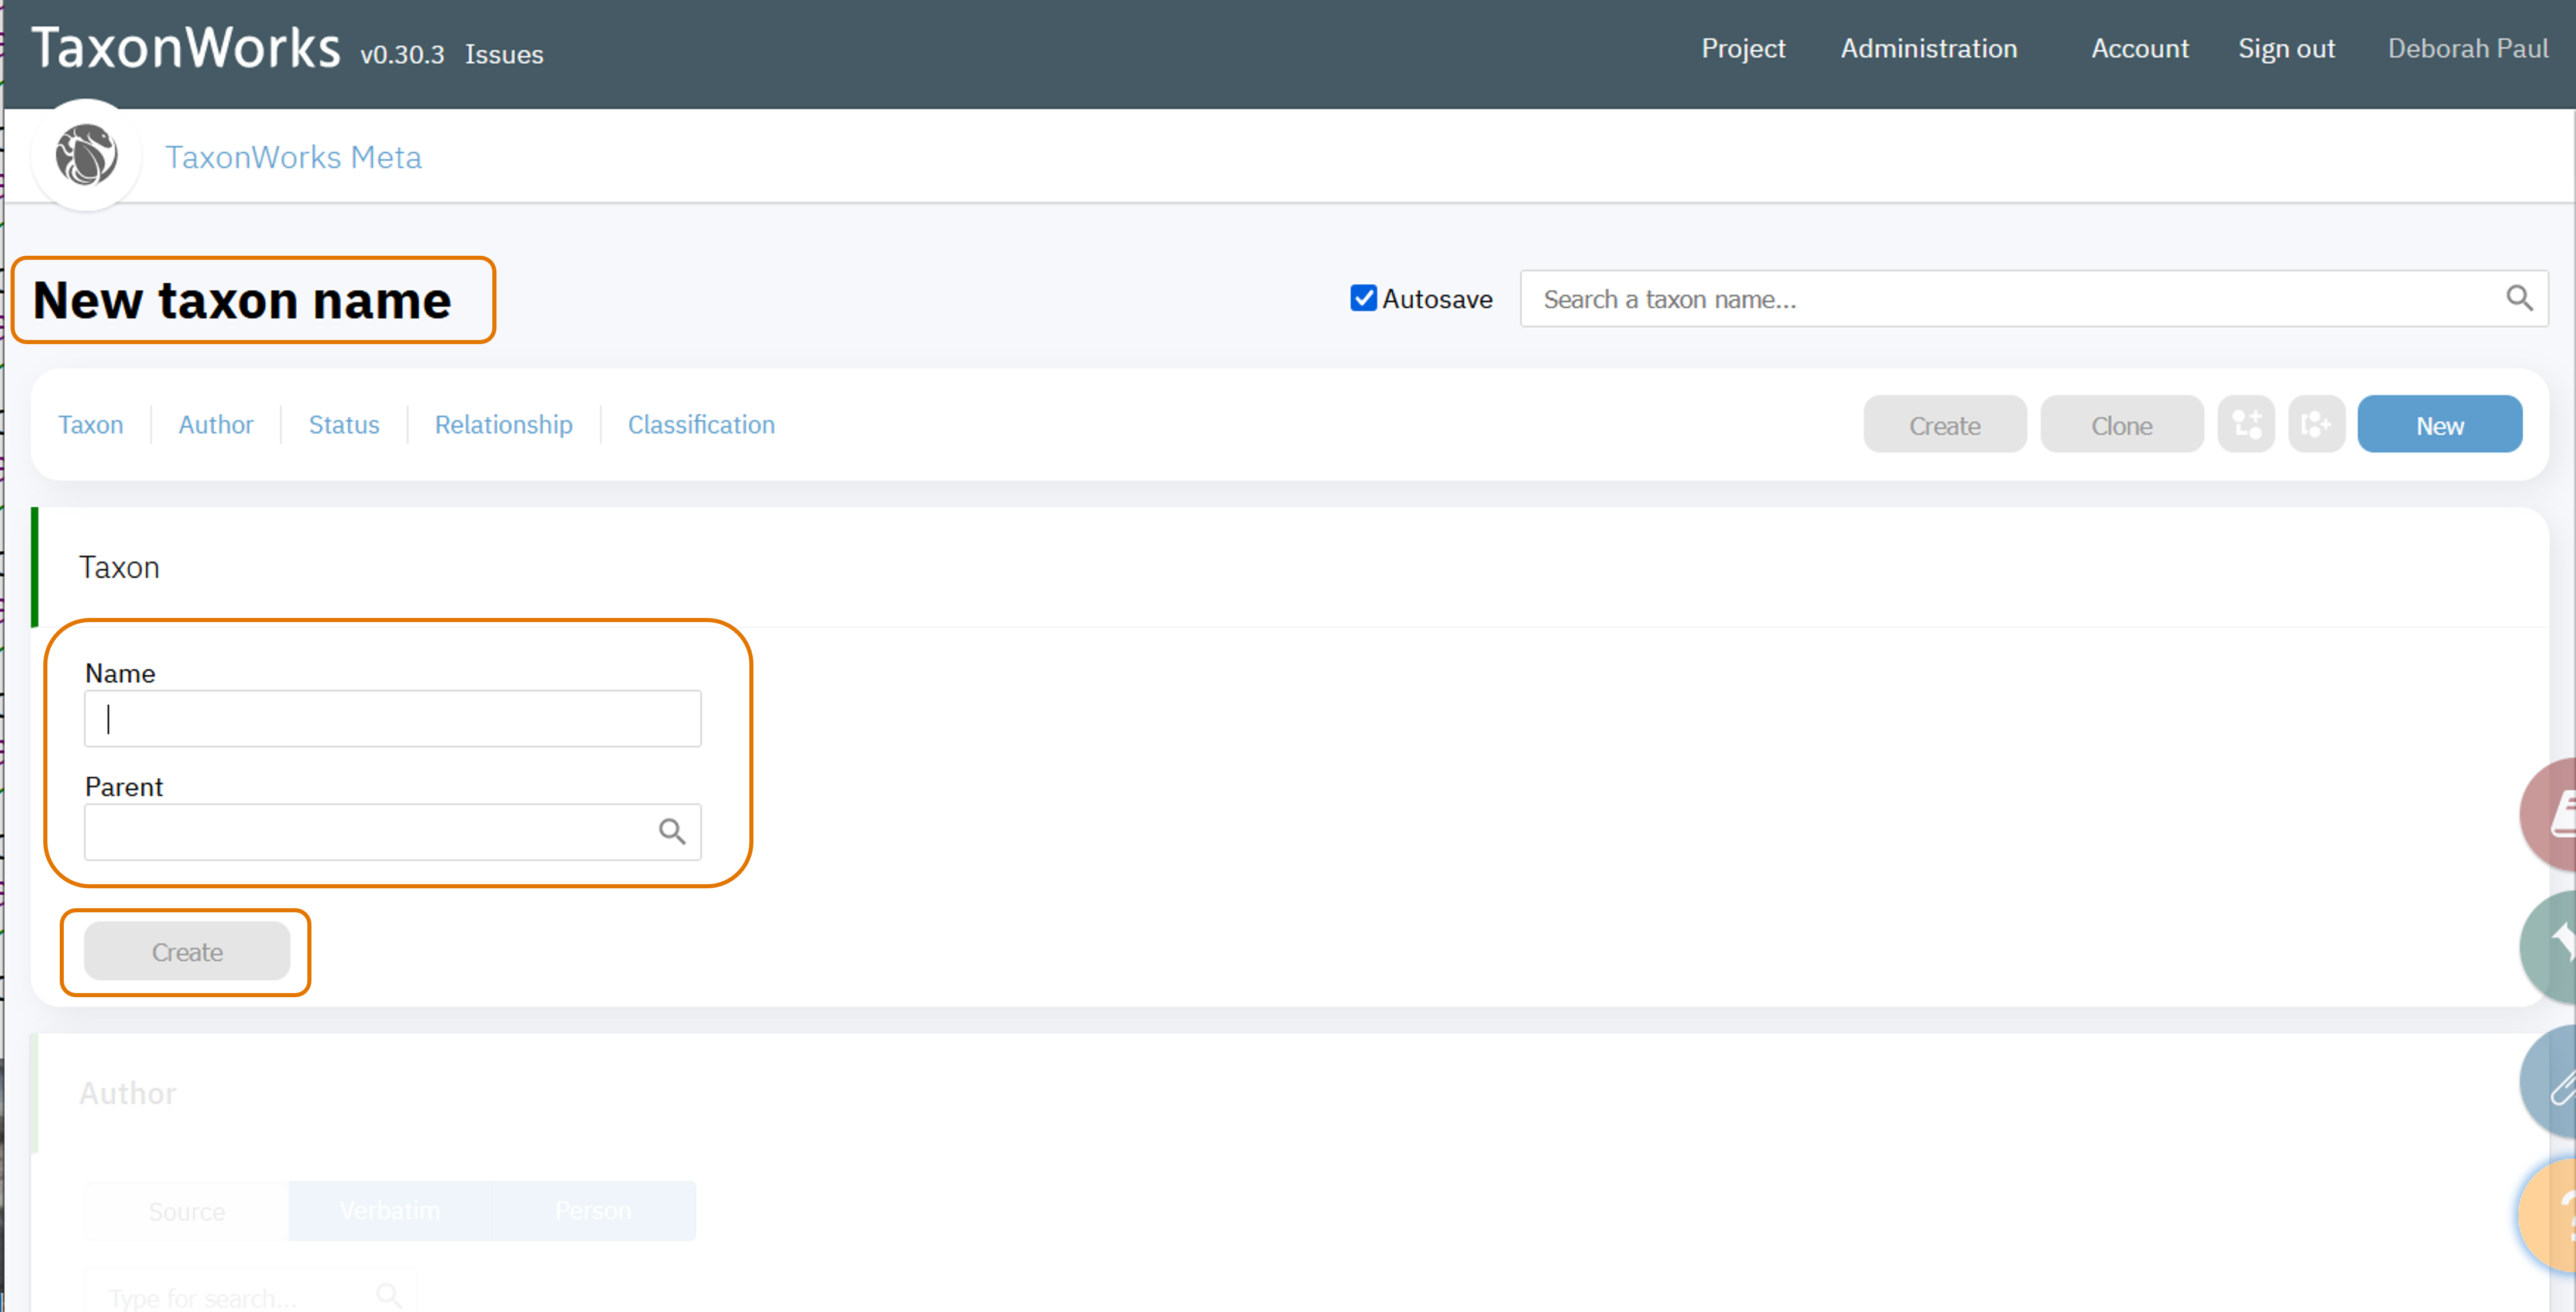Focus the Parent search input field
Screen dimensions: 2576x1312
393,832
